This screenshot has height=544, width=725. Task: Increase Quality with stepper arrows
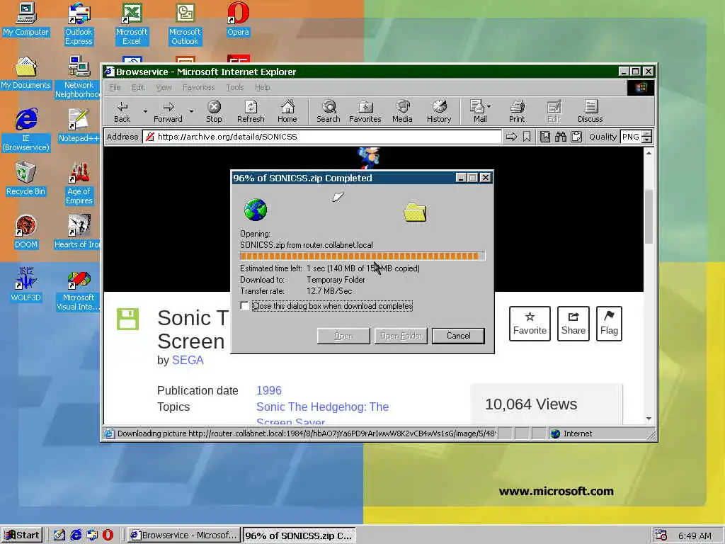click(x=647, y=134)
